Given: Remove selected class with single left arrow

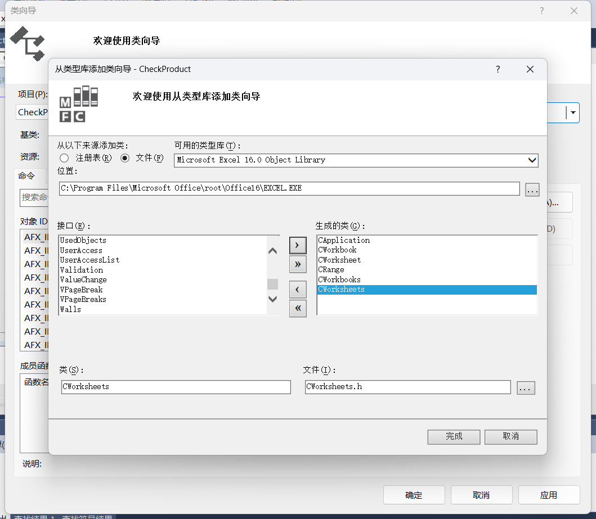Looking at the screenshot, I should (x=298, y=290).
